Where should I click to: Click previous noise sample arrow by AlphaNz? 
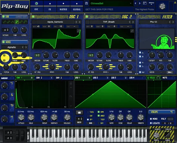23,47
